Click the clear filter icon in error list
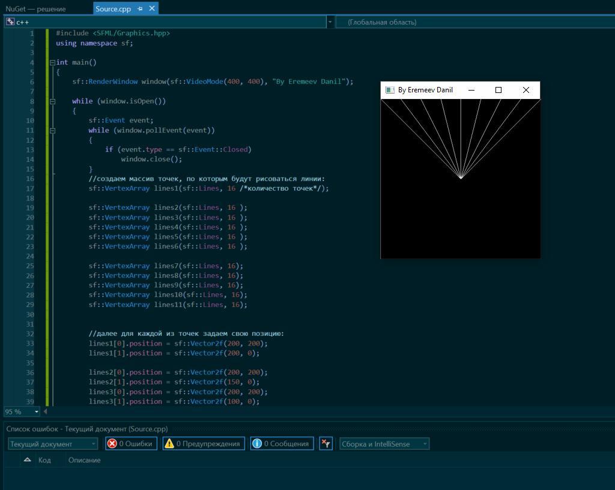 tap(326, 444)
